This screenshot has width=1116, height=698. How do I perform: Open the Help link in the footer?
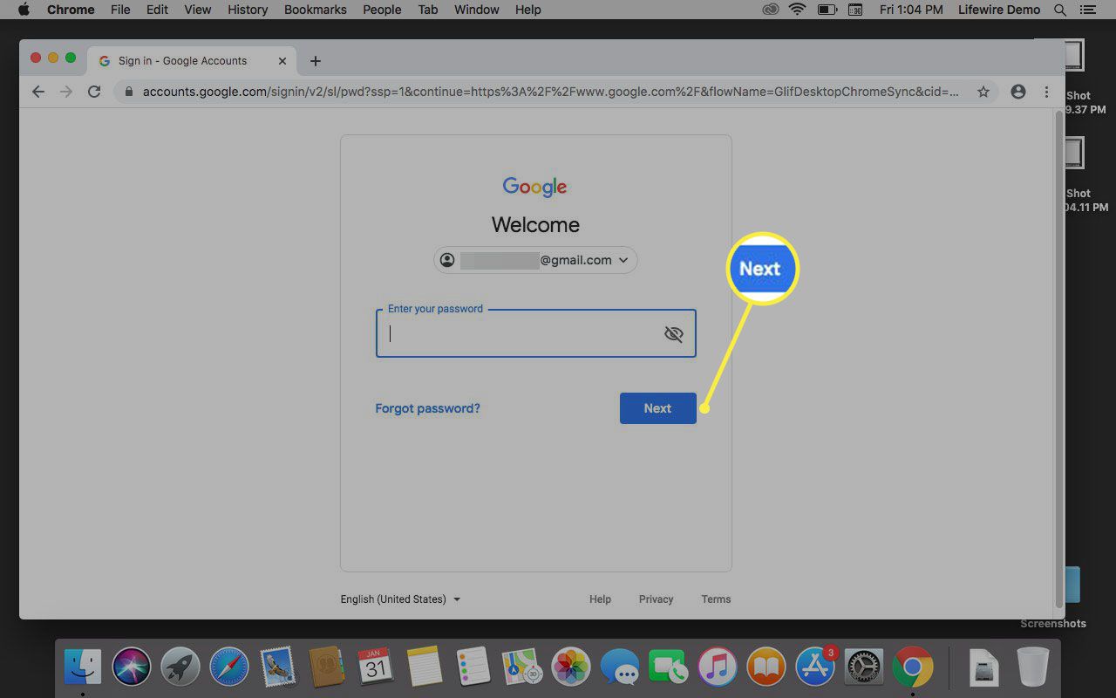600,599
